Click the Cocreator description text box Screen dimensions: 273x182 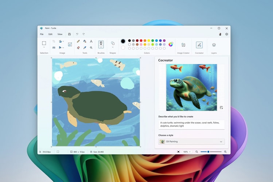(x=191, y=124)
